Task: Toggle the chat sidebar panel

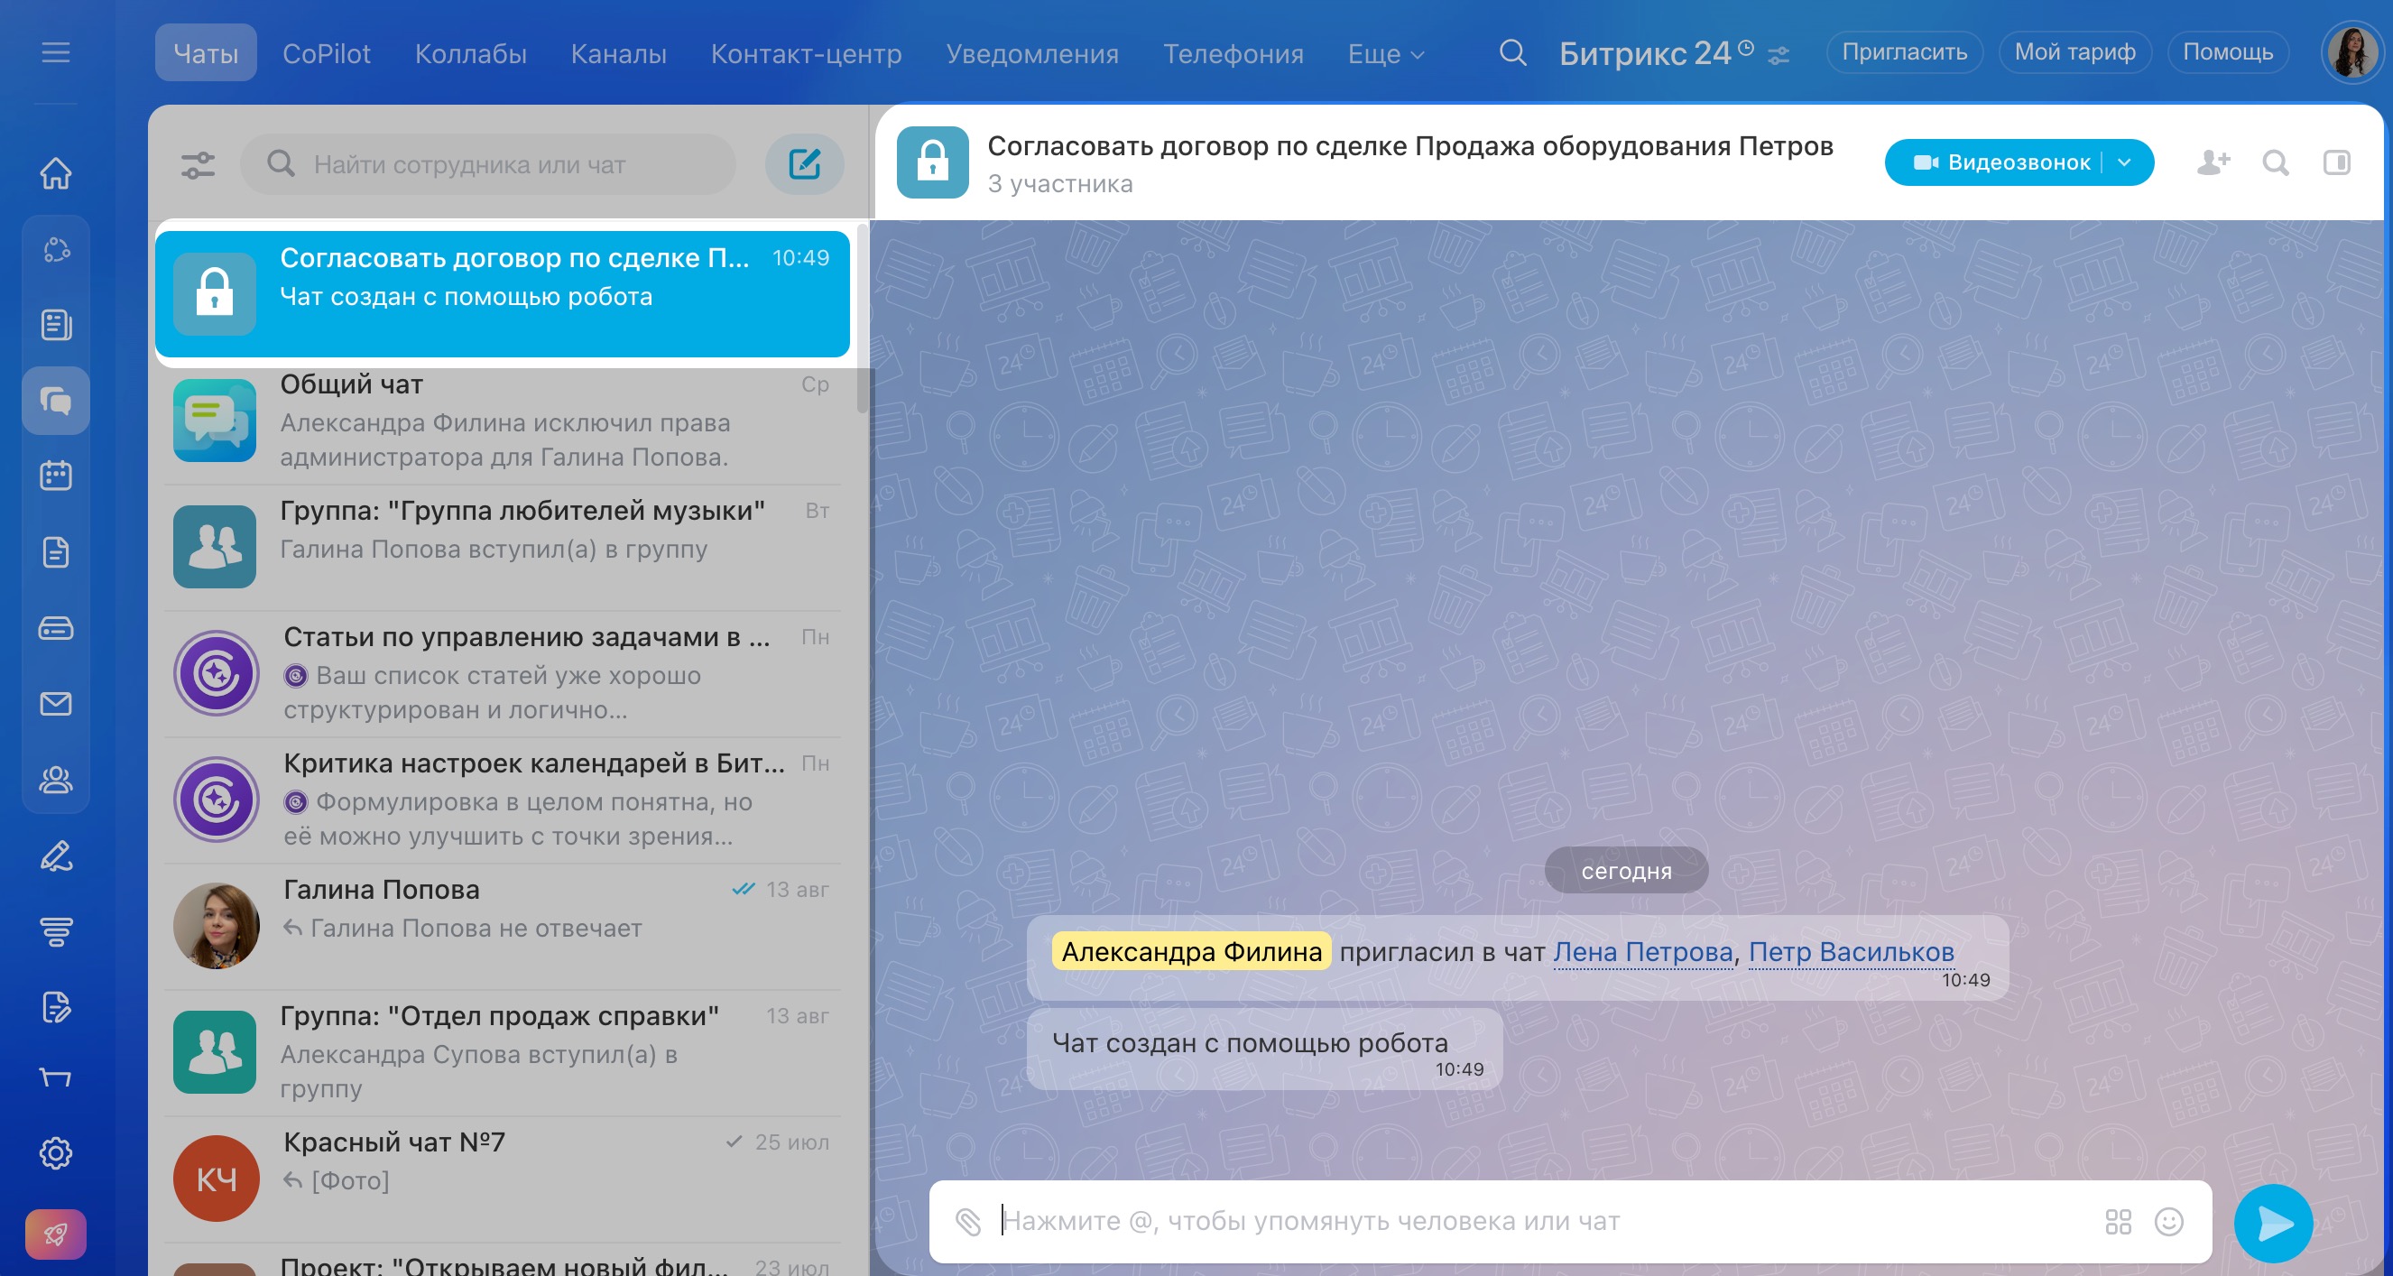Action: (2336, 162)
